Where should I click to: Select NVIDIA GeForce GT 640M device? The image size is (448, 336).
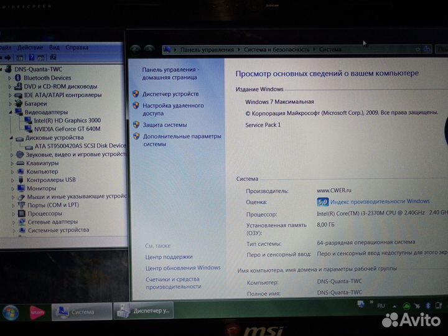67,129
